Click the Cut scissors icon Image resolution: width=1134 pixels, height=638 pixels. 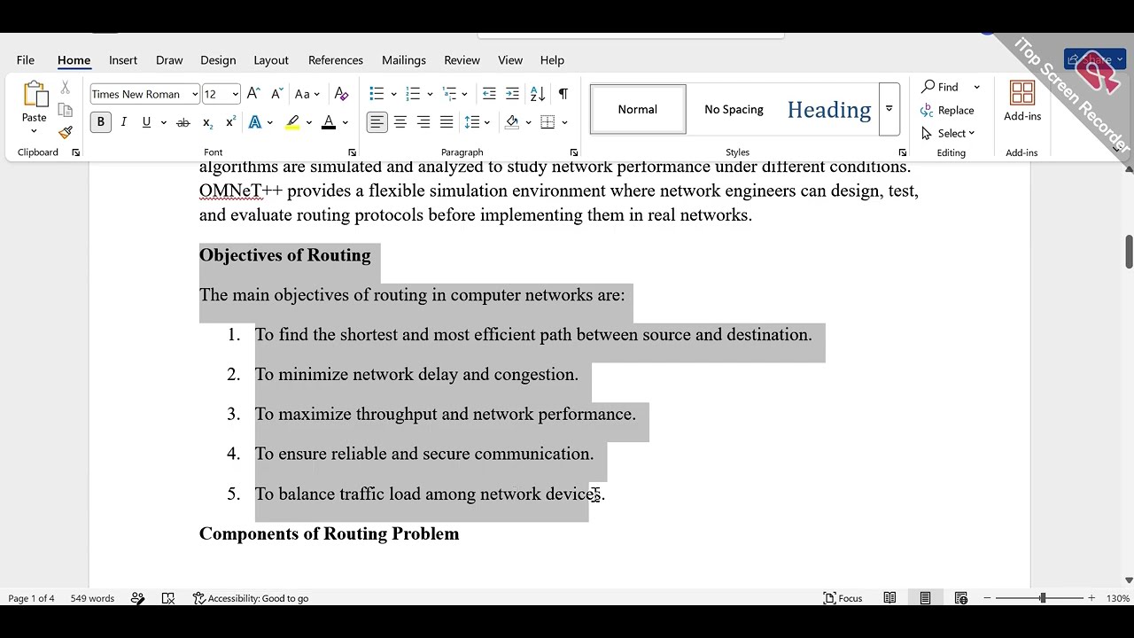point(65,88)
